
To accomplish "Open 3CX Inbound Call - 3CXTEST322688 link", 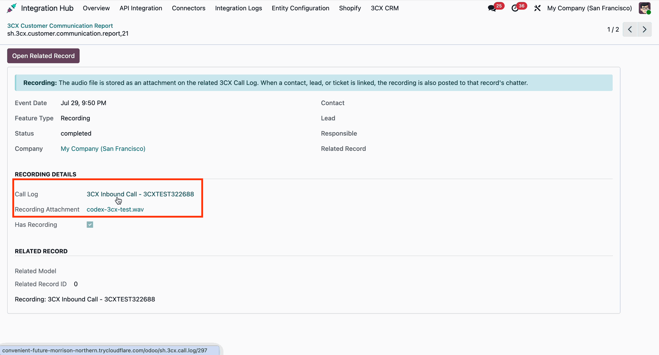I will coord(140,194).
